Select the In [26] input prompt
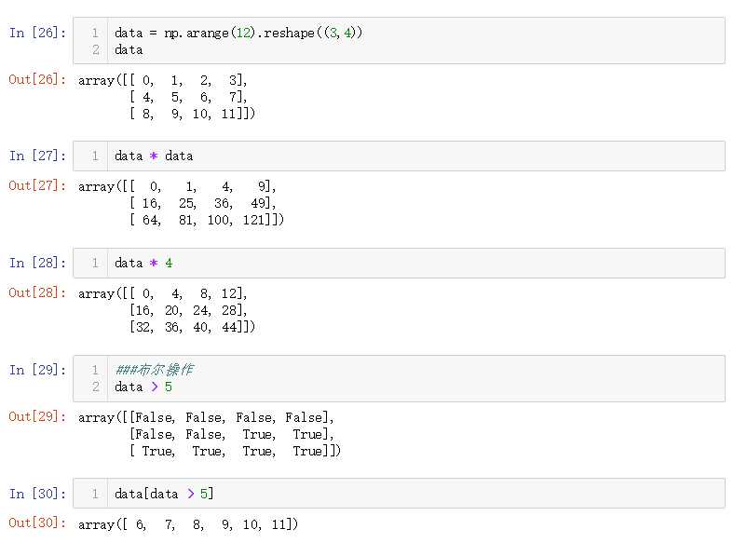The height and width of the screenshot is (543, 734). pos(37,33)
